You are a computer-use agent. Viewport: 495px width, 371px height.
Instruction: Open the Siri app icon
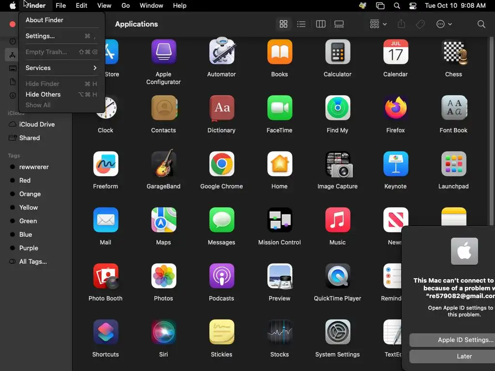tap(163, 332)
